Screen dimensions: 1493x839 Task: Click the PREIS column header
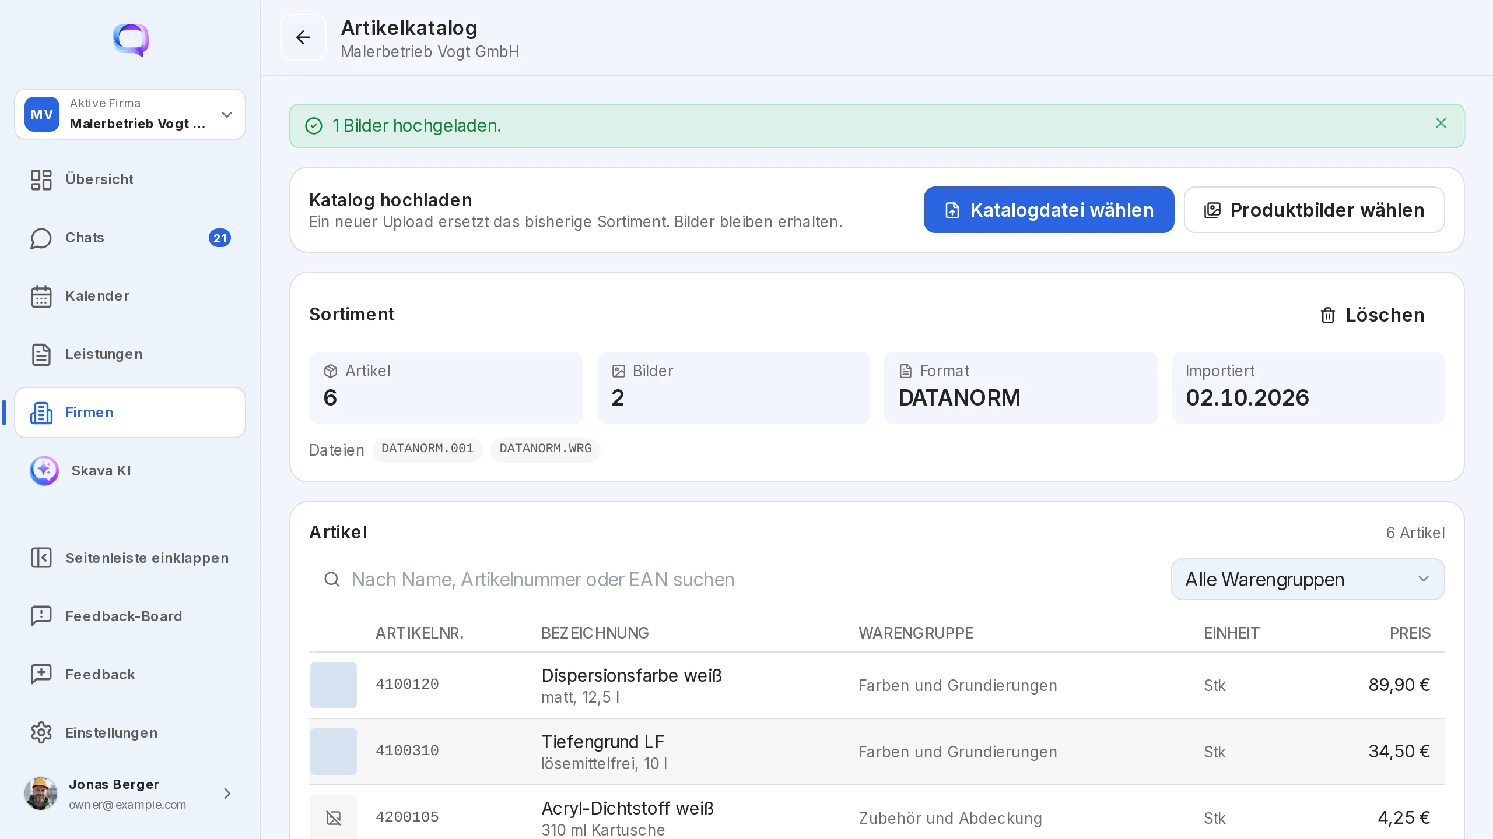pyautogui.click(x=1410, y=633)
